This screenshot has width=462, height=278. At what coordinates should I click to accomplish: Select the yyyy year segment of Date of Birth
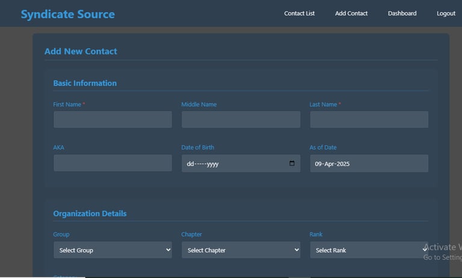pyautogui.click(x=212, y=164)
